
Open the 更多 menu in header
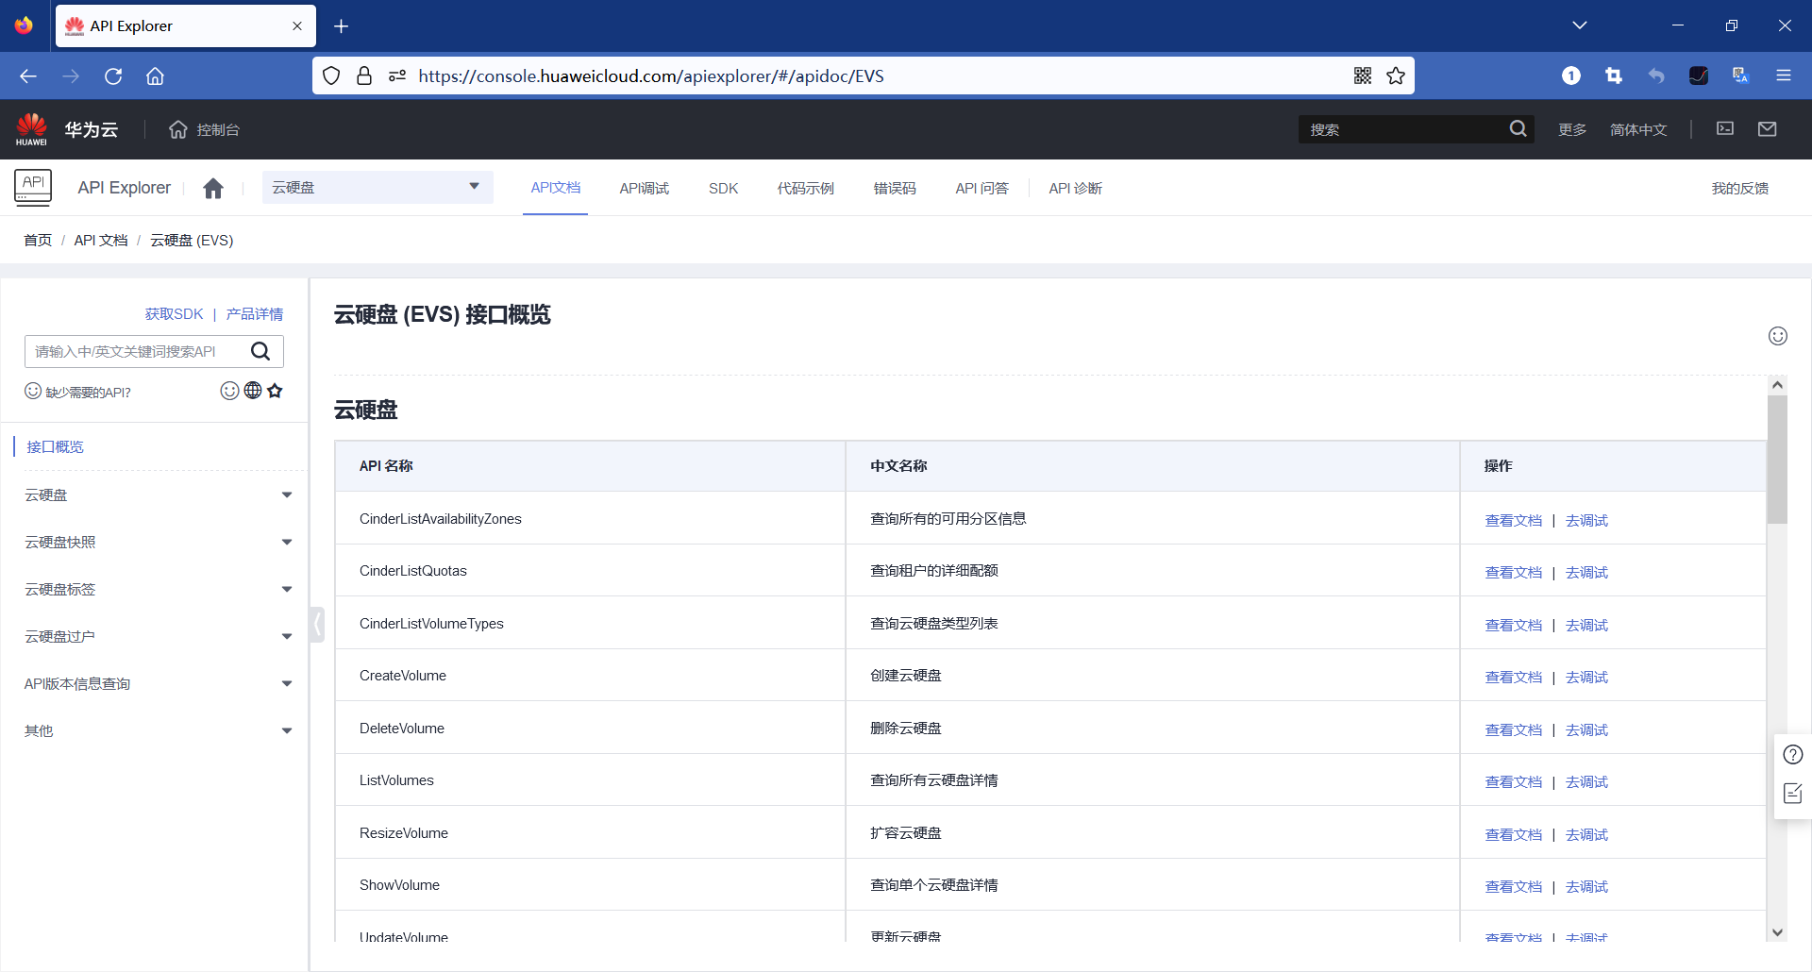pyautogui.click(x=1572, y=129)
